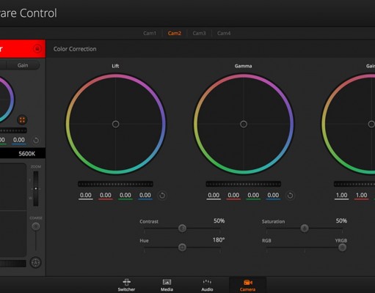Image resolution: width=375 pixels, height=293 pixels.
Task: Click the auto focus button icon
Action: (36, 262)
